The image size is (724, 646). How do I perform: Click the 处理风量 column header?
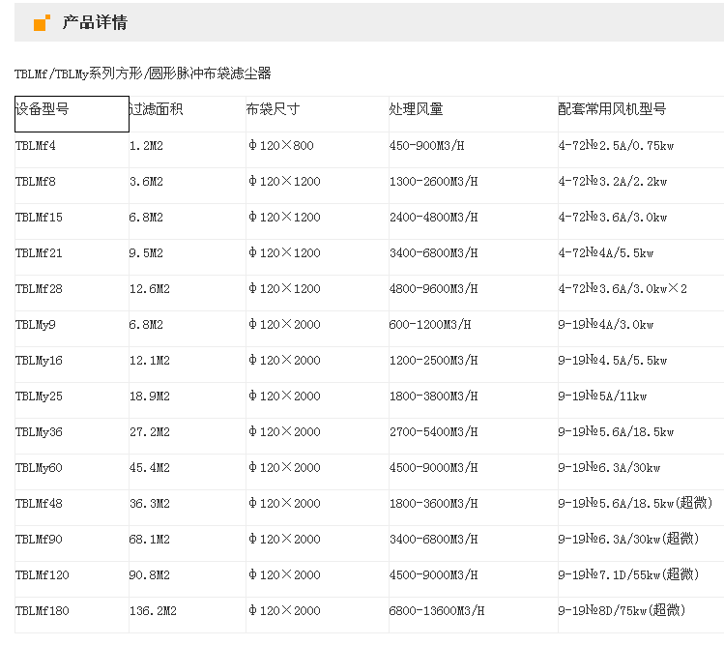coord(416,109)
